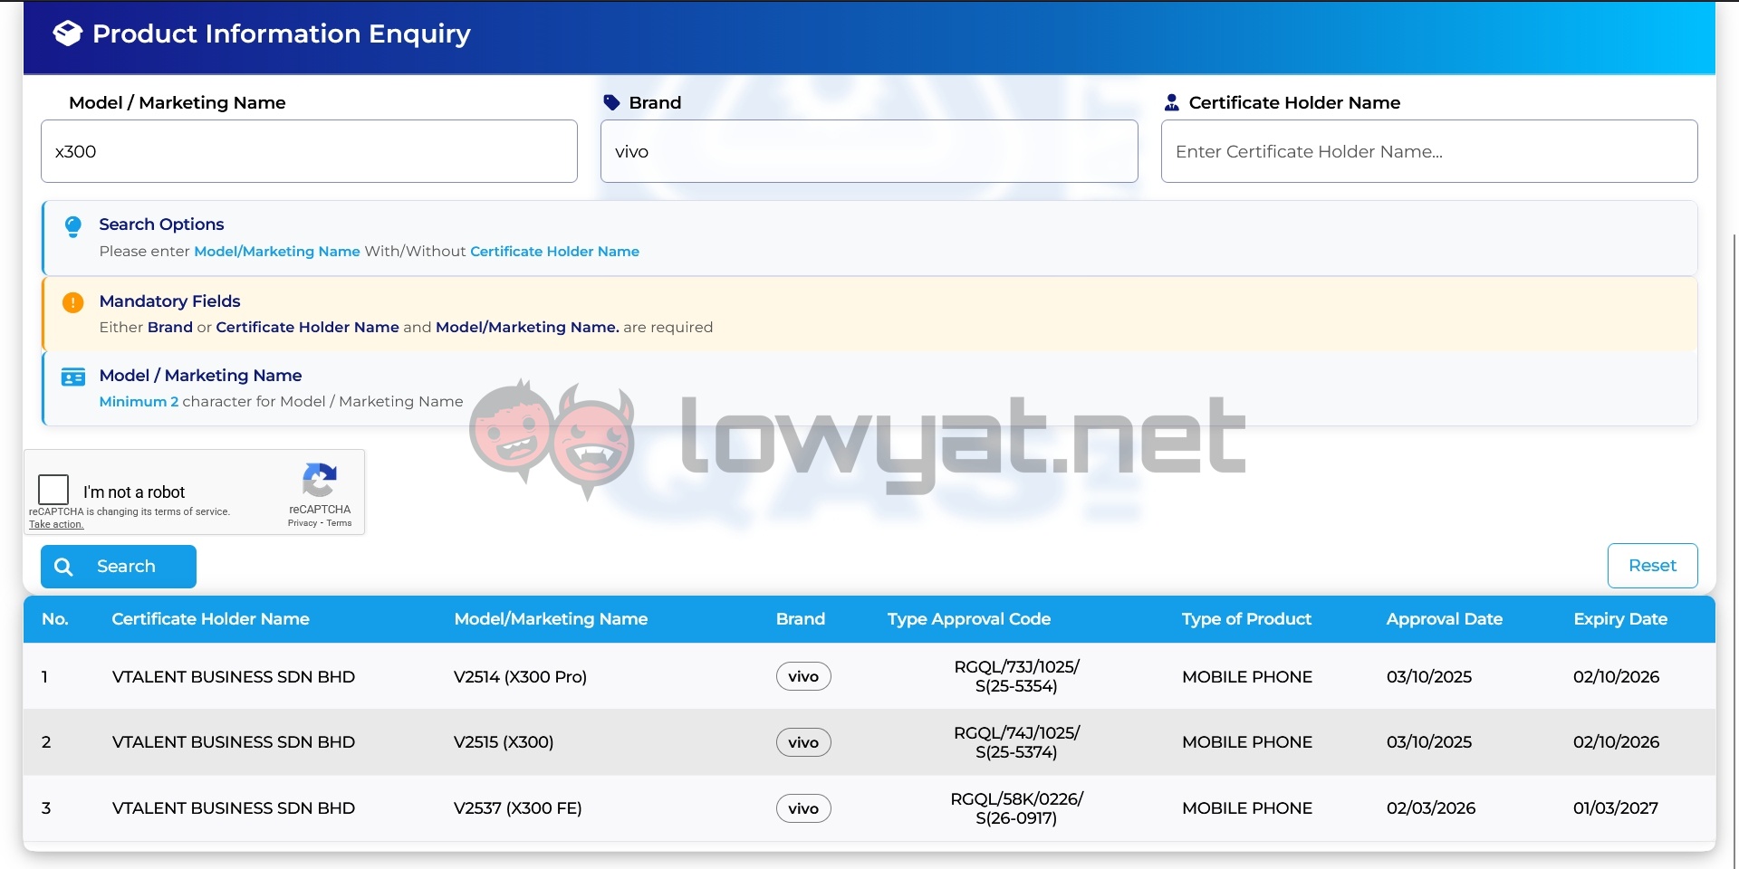The image size is (1739, 869).
Task: Click the ID card icon beside Model / Marketing Name
Action: click(x=73, y=377)
